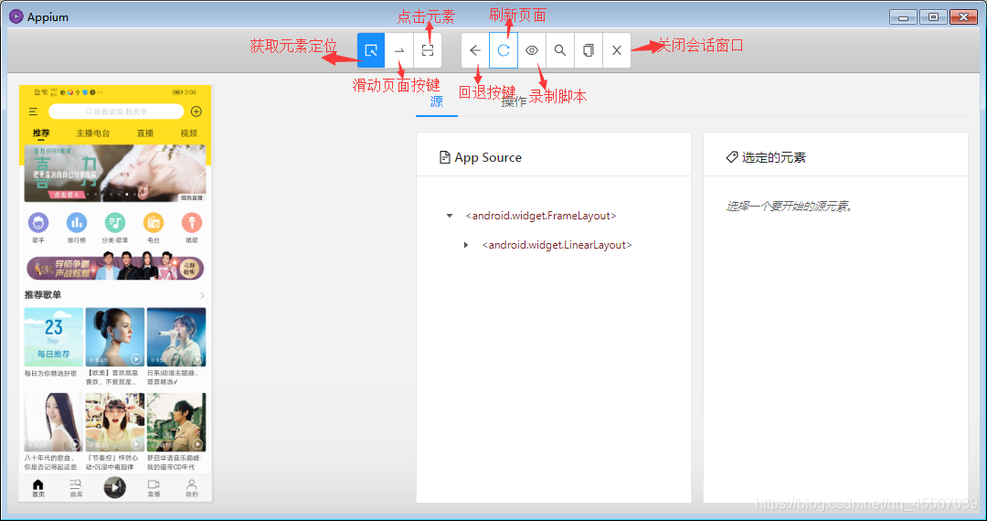Activate the select elements tool
This screenshot has width=987, height=521.
tap(371, 50)
